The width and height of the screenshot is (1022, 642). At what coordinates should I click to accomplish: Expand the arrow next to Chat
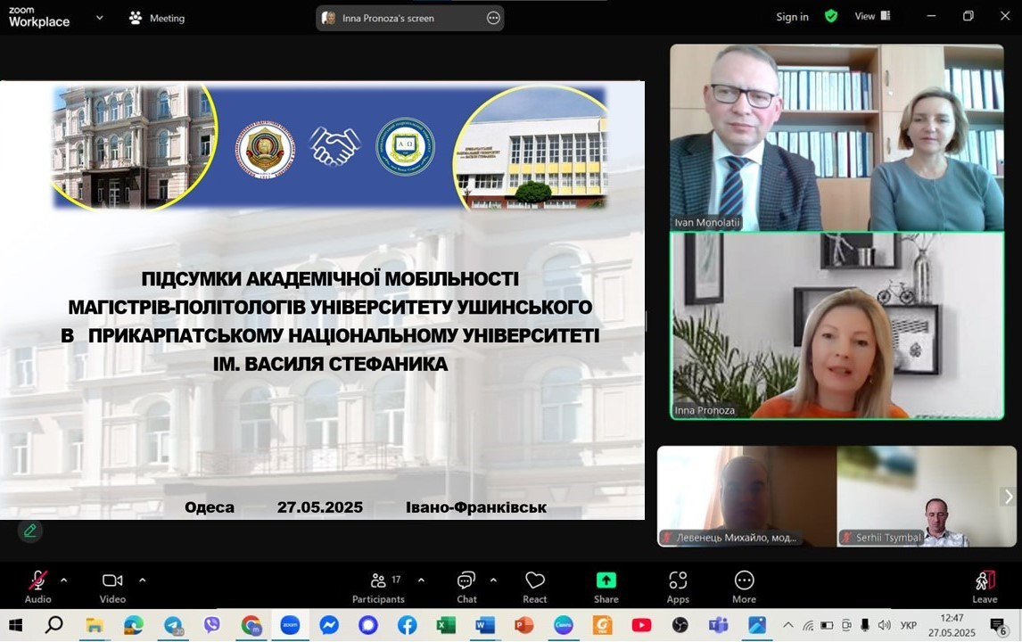[493, 580]
